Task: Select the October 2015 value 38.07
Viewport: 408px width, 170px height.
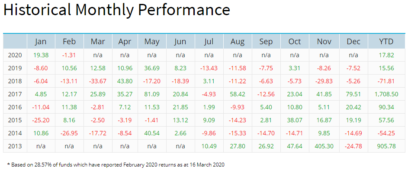Action: click(296, 120)
